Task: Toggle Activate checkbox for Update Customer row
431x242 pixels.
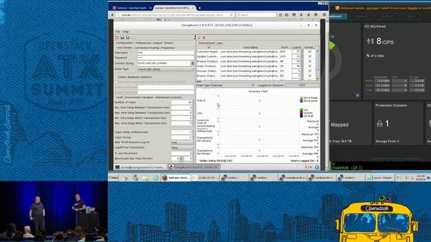Action: pyautogui.click(x=310, y=56)
